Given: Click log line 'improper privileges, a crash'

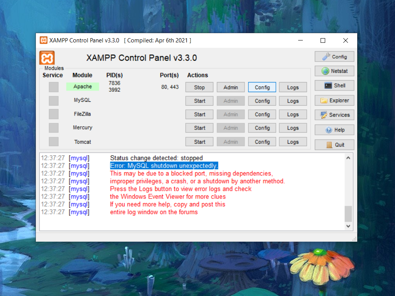Looking at the screenshot, I should pos(197,181).
